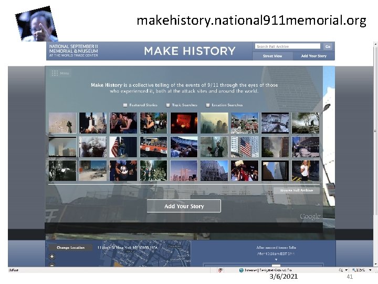Open the street with parked cars thumbnail

tap(306, 147)
